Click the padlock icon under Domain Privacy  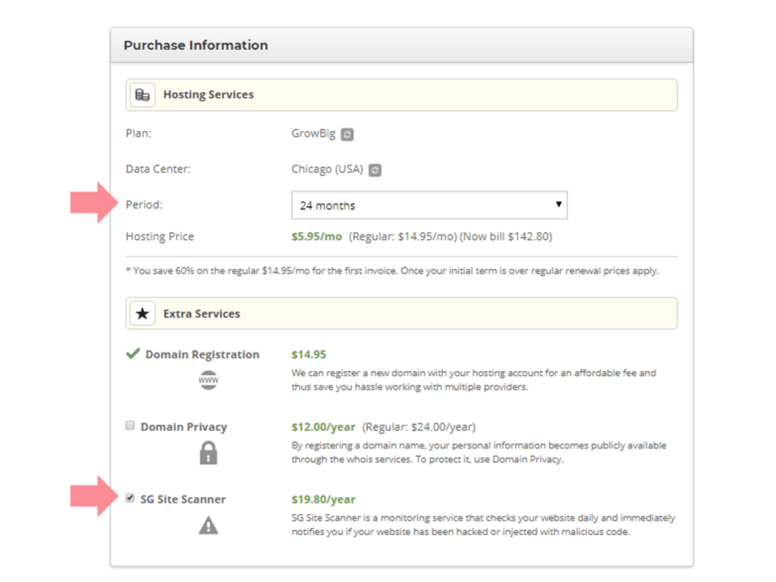click(x=209, y=453)
